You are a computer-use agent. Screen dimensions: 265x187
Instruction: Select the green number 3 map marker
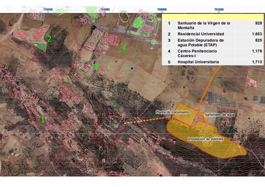[x=96, y=67]
